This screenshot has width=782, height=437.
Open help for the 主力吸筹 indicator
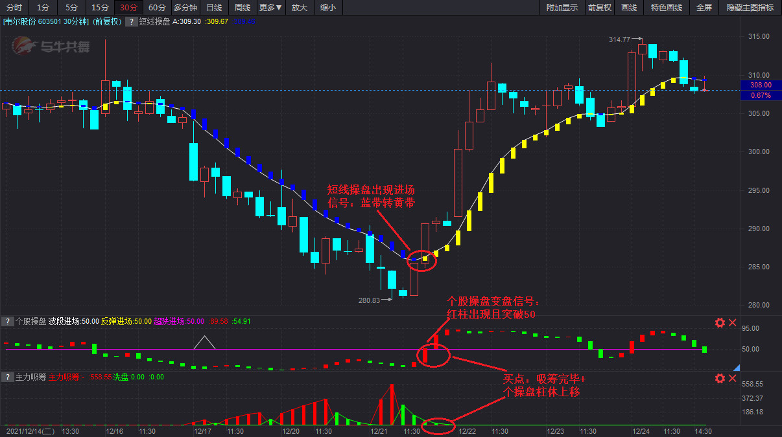point(8,377)
